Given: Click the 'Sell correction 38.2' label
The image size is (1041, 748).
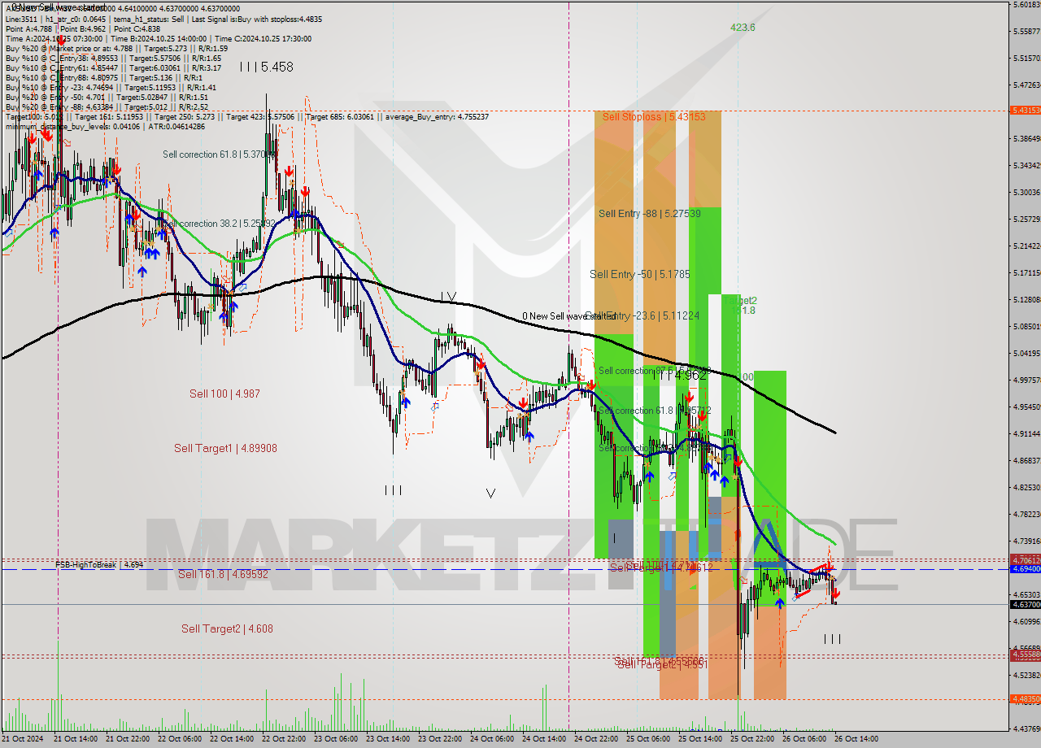Looking at the screenshot, I should coord(220,224).
